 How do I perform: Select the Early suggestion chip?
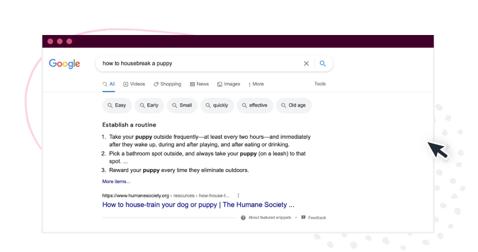149,105
